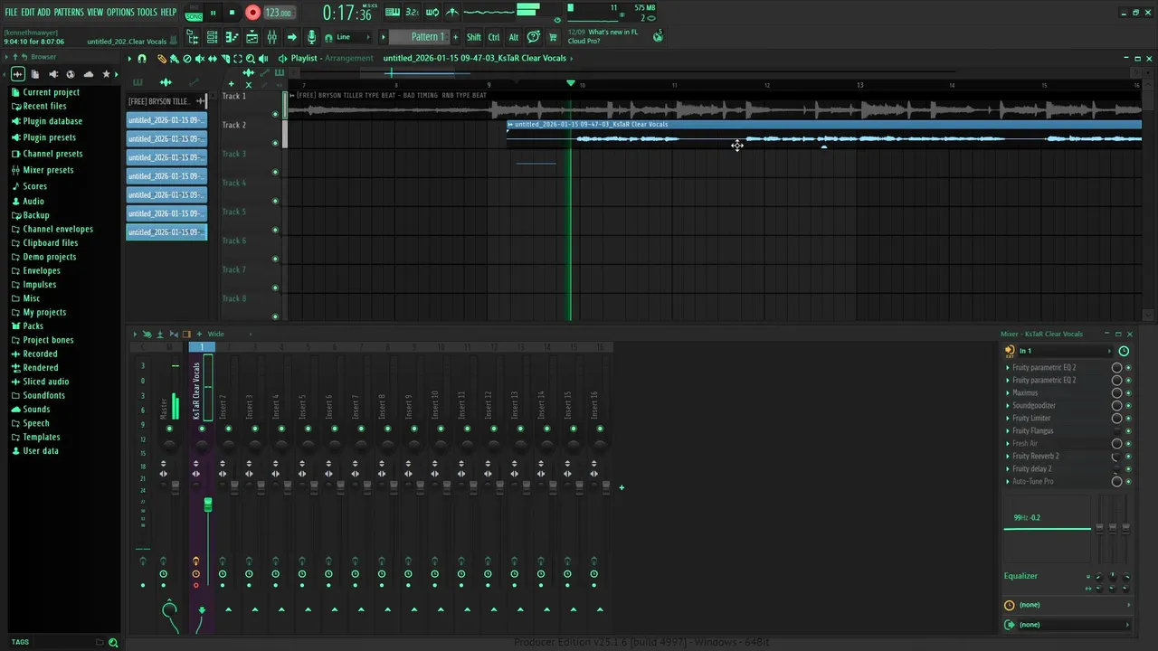The image size is (1158, 651).
Task: Expand the Templates folder
Action: click(x=42, y=437)
